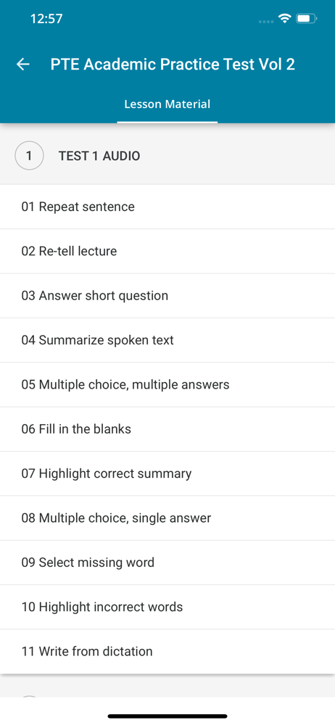Open 01 Repeat sentence audio
The width and height of the screenshot is (335, 725).
(167, 207)
